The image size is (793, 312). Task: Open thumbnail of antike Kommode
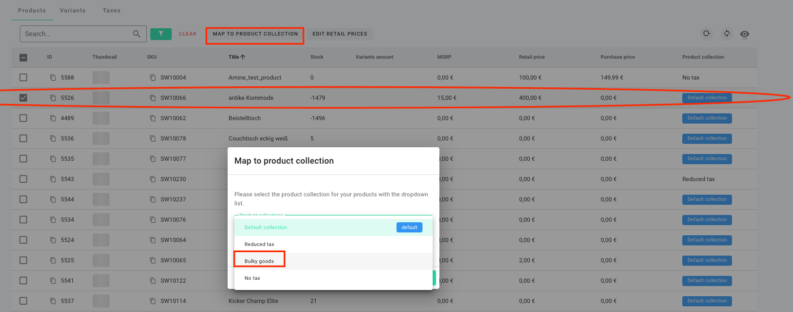pyautogui.click(x=101, y=98)
